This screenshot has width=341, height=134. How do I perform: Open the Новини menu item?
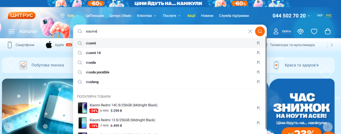pos(207,16)
